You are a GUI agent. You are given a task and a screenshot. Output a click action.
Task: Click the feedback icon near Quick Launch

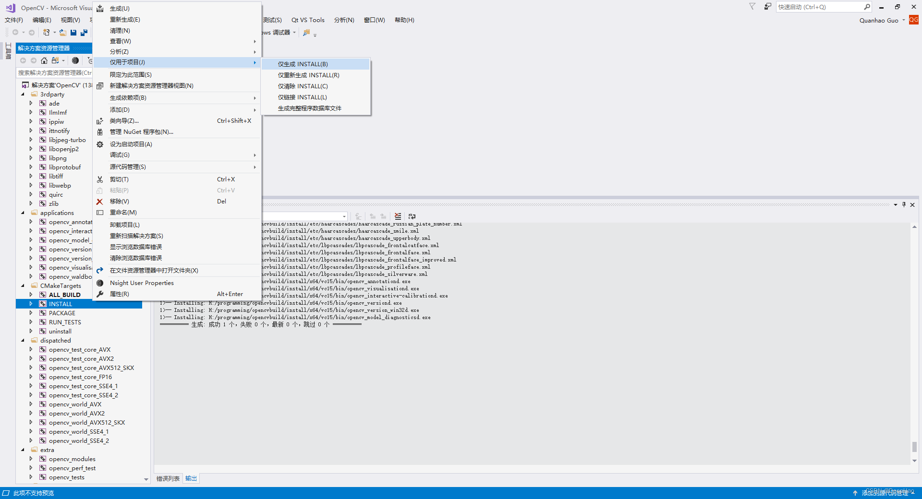(767, 7)
